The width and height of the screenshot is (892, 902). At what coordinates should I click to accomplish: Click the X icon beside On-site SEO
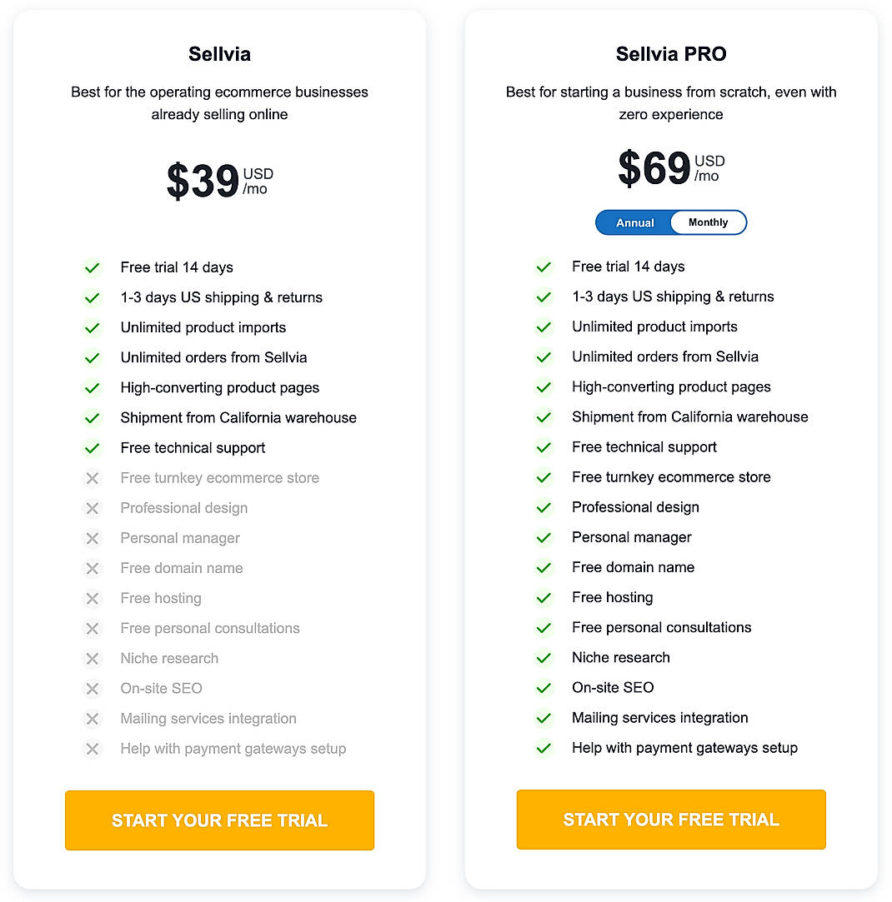coord(93,688)
